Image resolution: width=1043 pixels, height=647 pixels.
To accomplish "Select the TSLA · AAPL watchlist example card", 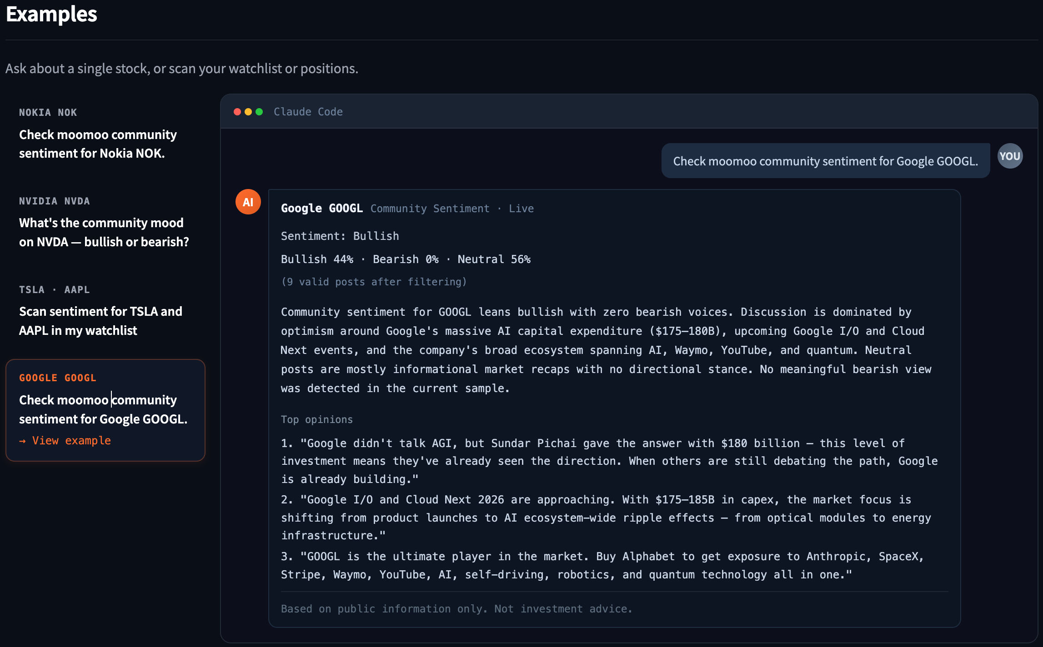I will (x=105, y=311).
